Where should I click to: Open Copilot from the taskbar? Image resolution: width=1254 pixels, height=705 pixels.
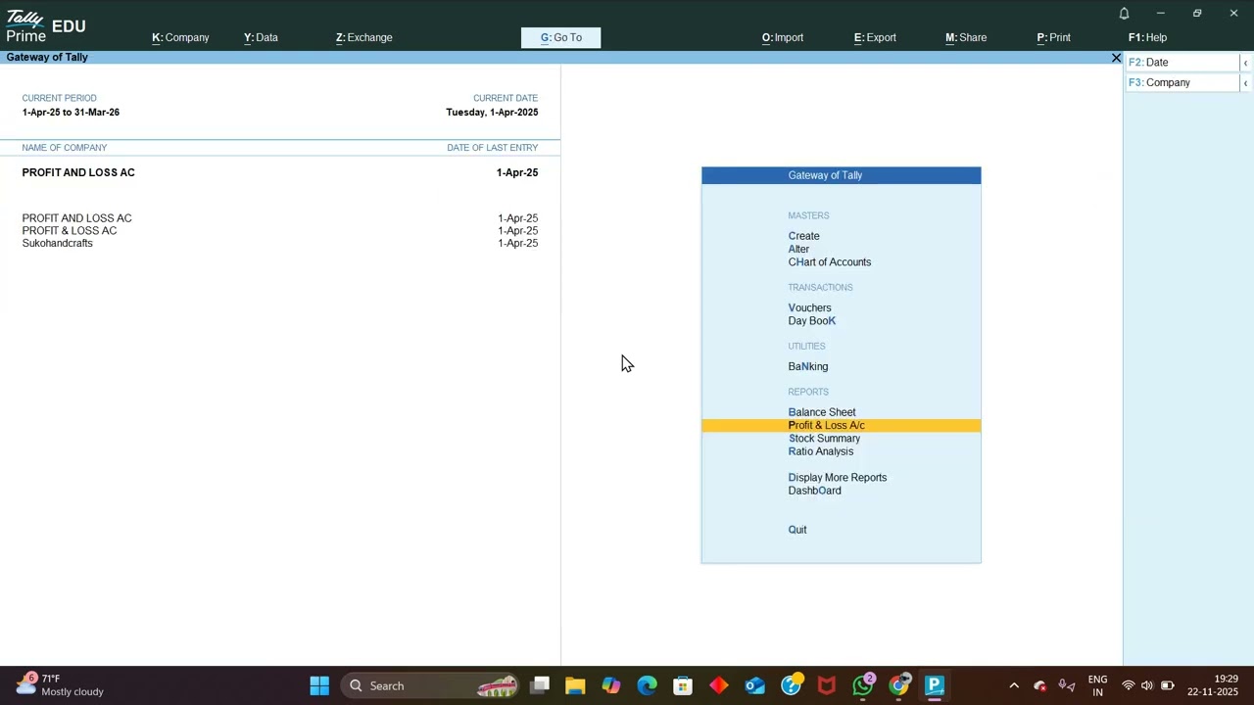pos(611,685)
